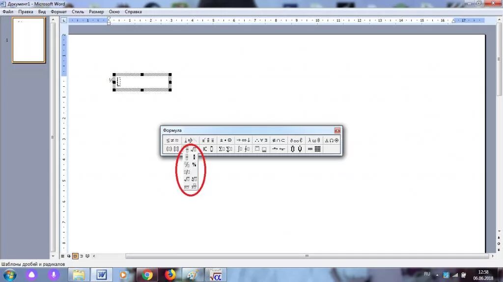Open the Справка menu

(133, 12)
